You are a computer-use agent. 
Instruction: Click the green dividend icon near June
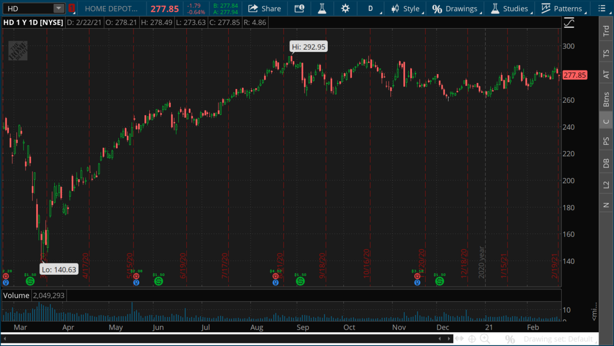[158, 282]
